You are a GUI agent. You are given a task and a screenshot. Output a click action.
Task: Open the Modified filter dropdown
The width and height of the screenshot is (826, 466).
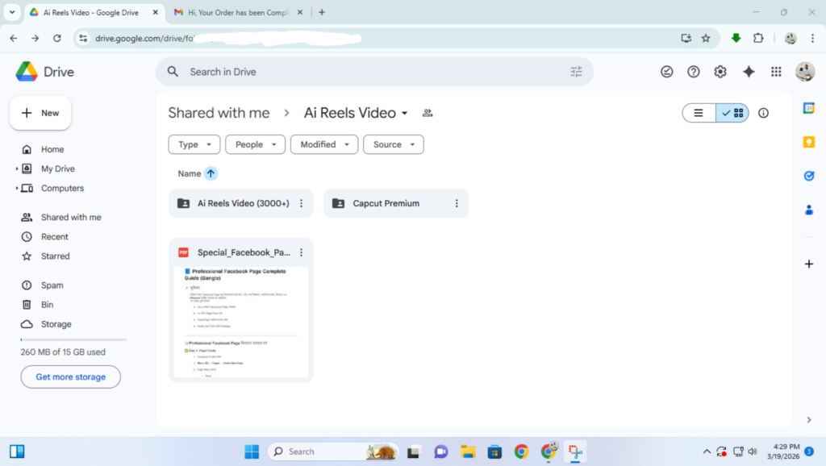click(x=324, y=144)
